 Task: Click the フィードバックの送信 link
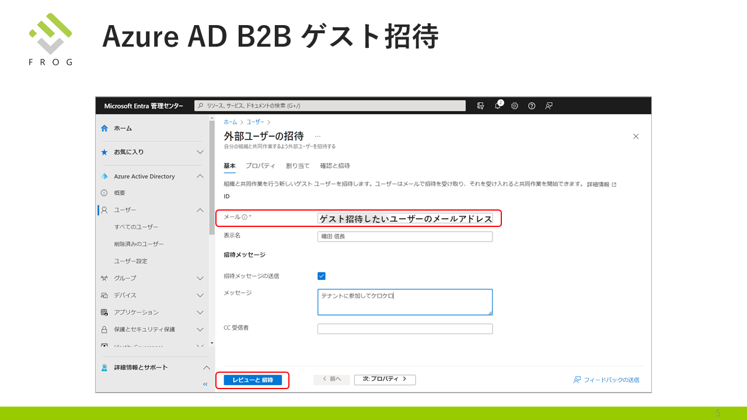coord(612,380)
